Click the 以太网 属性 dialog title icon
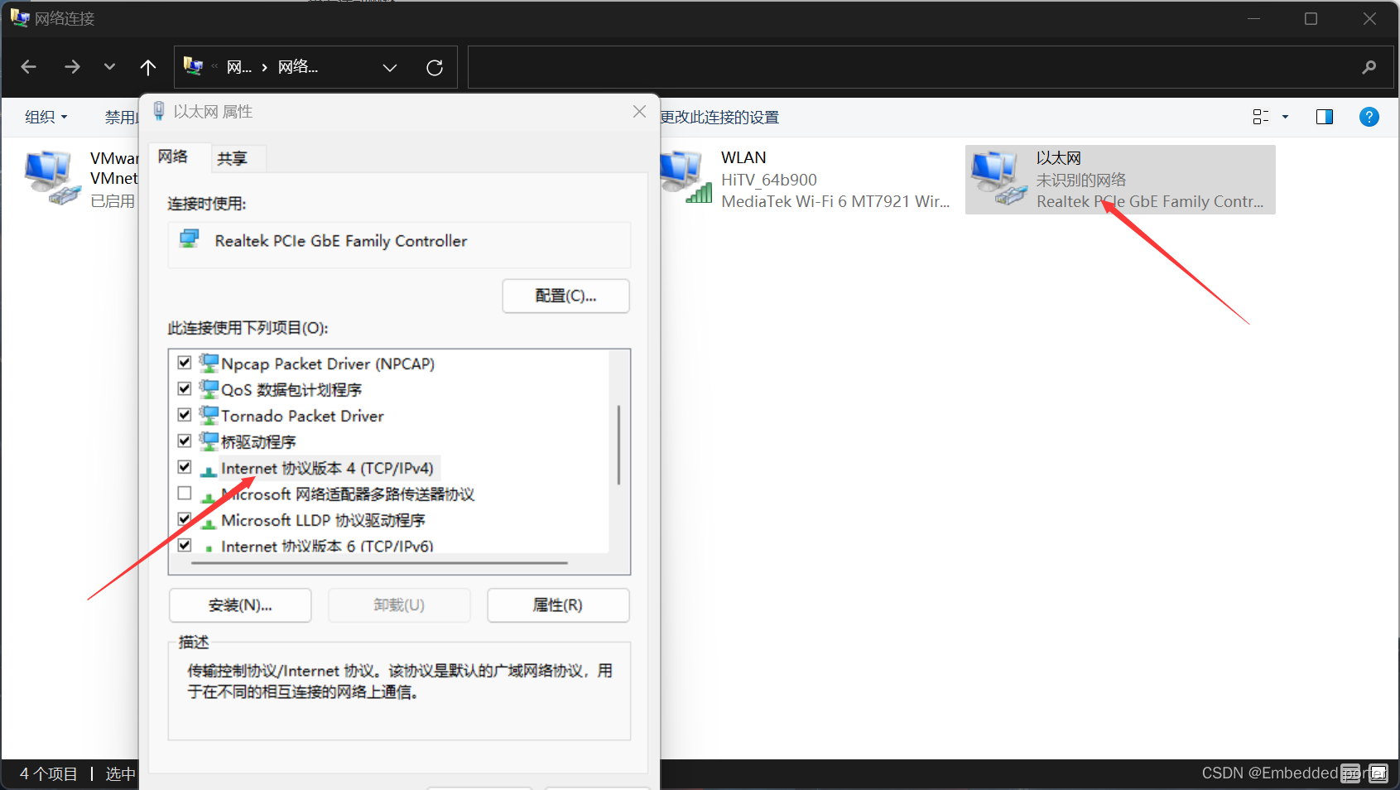Viewport: 1400px width, 790px height. 159,111
